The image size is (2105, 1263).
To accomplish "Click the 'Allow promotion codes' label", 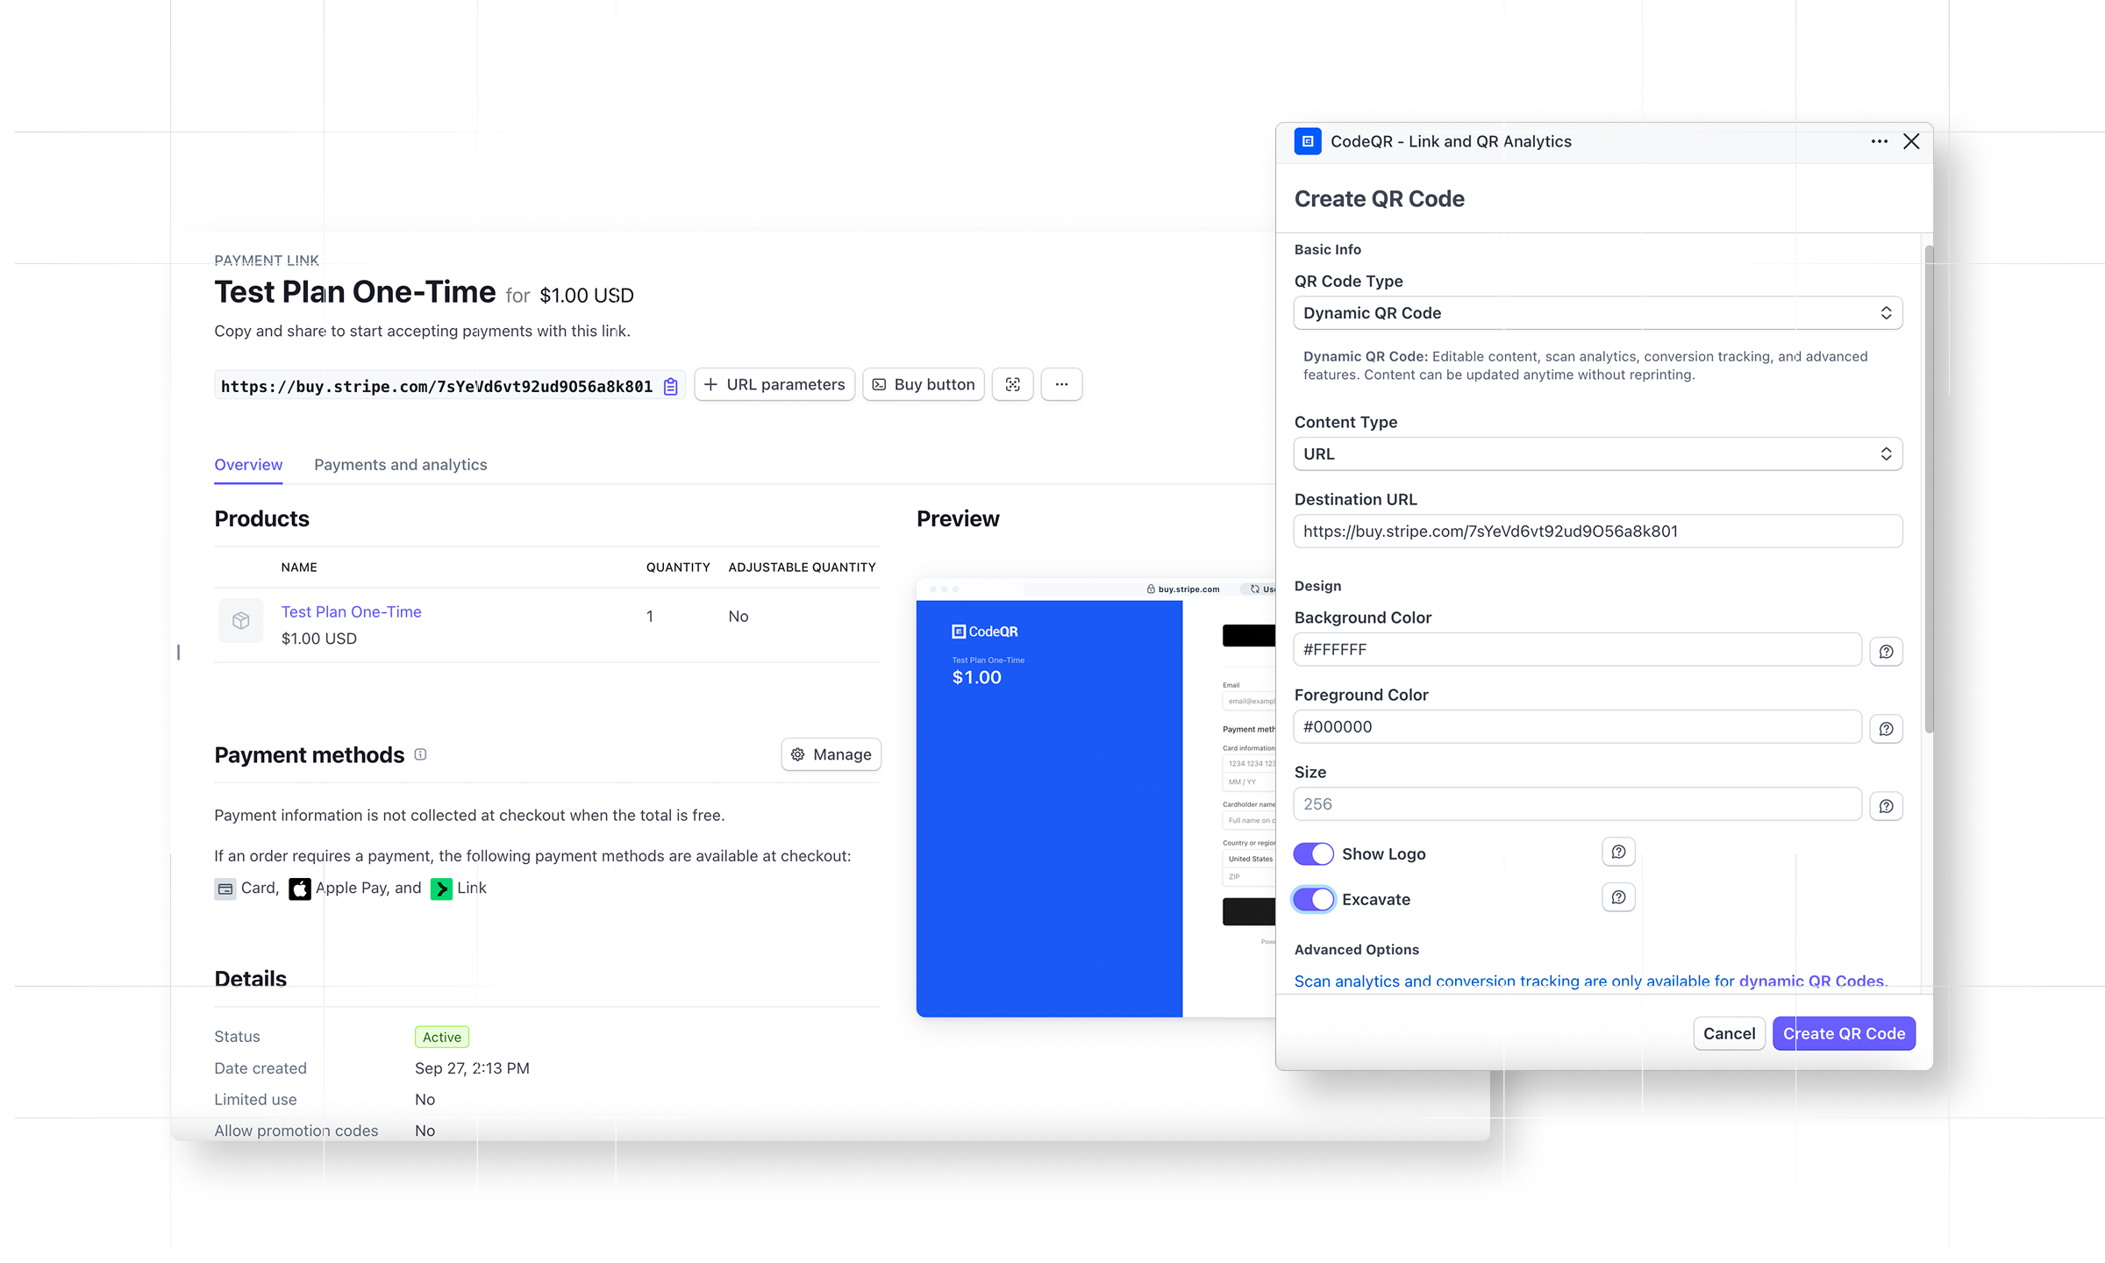I will pos(296,1131).
